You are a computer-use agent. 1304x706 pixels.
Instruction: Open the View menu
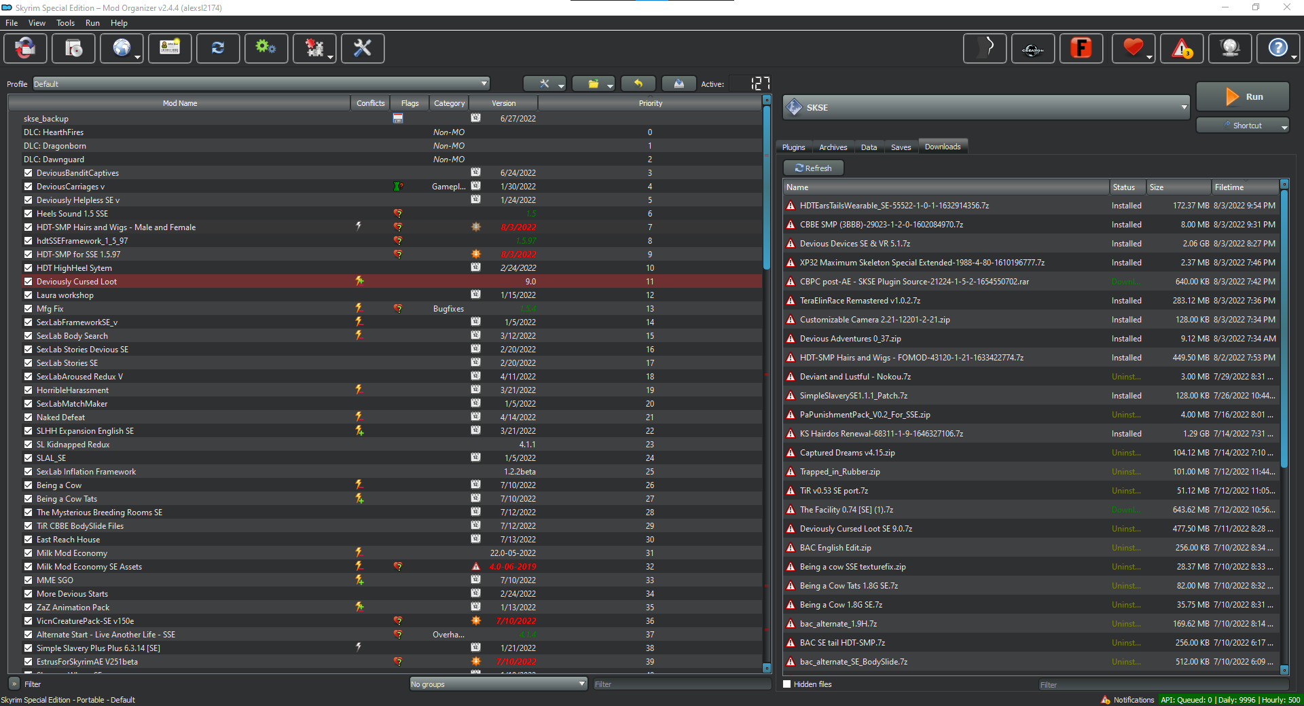pyautogui.click(x=37, y=23)
